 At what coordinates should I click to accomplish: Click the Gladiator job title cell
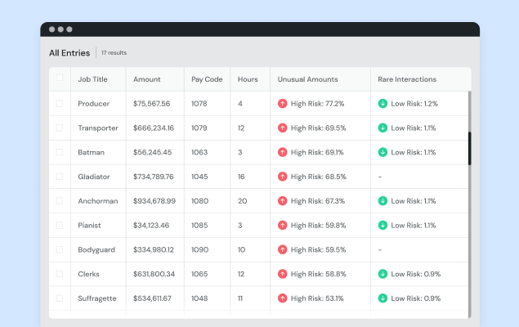tap(96, 177)
